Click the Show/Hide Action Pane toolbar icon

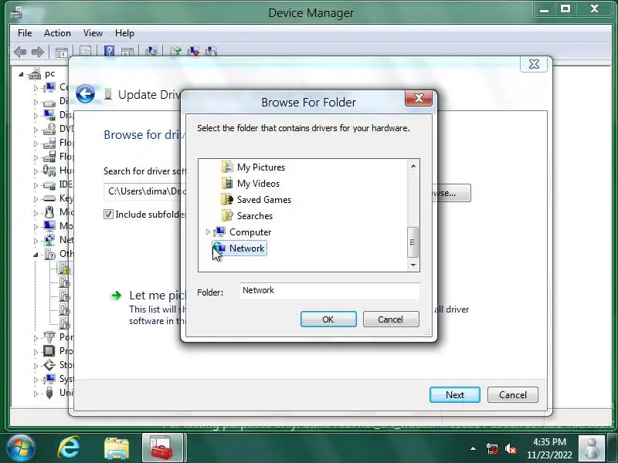pyautogui.click(x=127, y=52)
